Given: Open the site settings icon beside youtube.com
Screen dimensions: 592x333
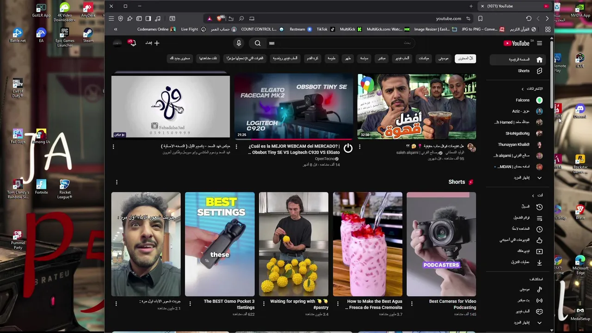Looking at the screenshot, I should pos(468,18).
